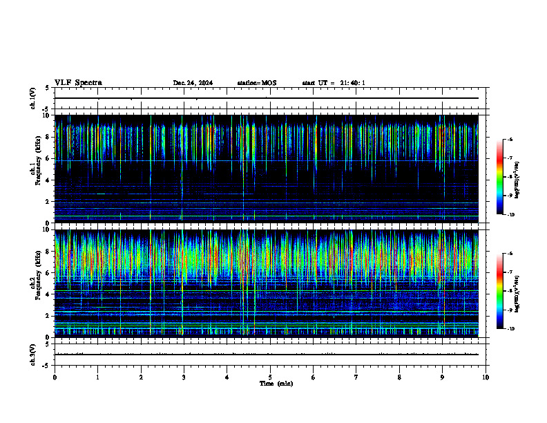Image resolution: width=547 pixels, height=423 pixels.
Task: Click the 5 tick on ch.1(V) axis
Action: point(48,88)
